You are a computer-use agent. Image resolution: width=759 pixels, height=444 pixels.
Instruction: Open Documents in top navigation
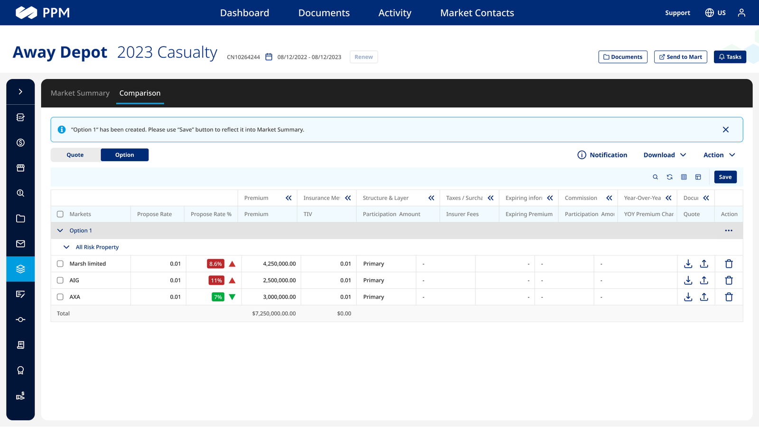324,13
